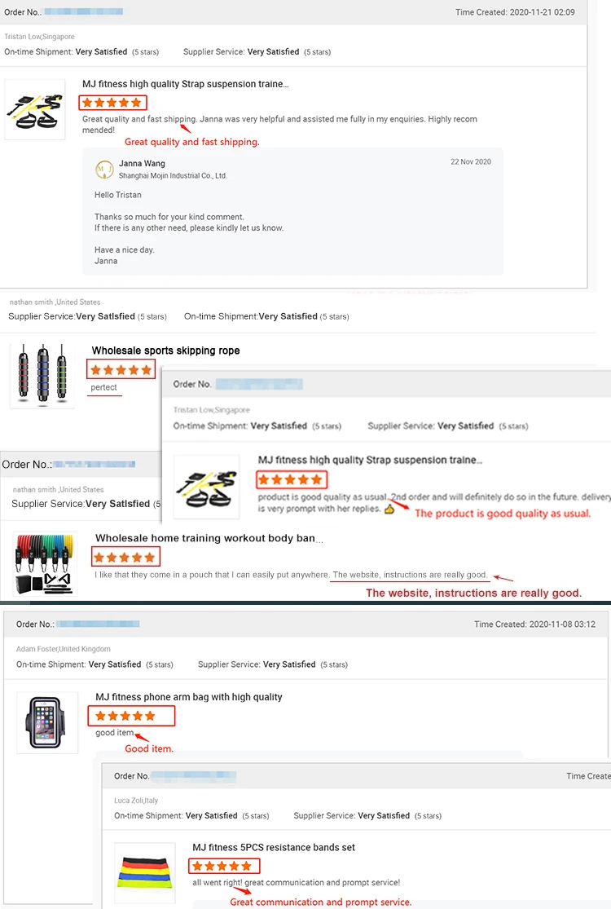
Task: Click the thumbs-up emoji in the review
Action: [x=389, y=509]
